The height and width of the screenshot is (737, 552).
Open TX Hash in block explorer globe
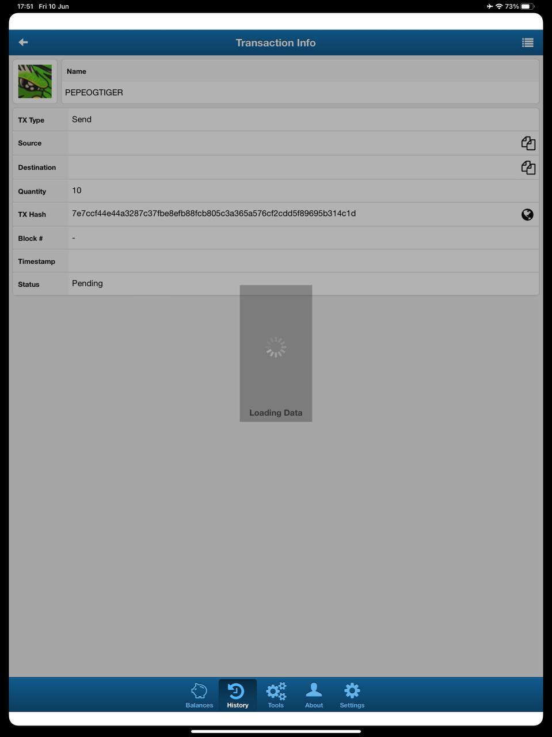[x=527, y=215]
